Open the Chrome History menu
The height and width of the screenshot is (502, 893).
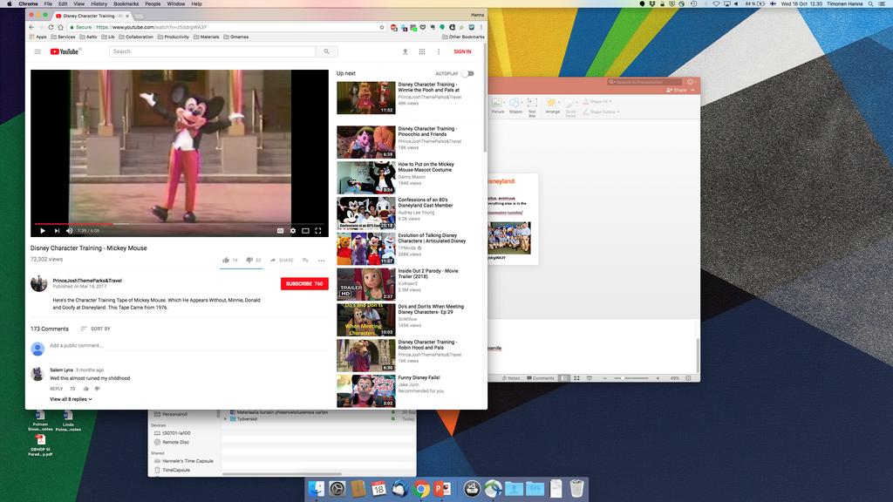99,4
